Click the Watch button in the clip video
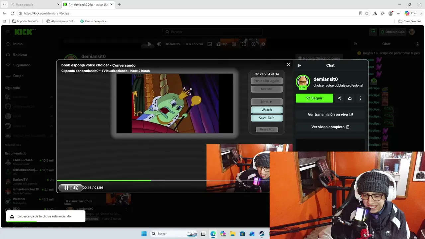 tap(267, 110)
